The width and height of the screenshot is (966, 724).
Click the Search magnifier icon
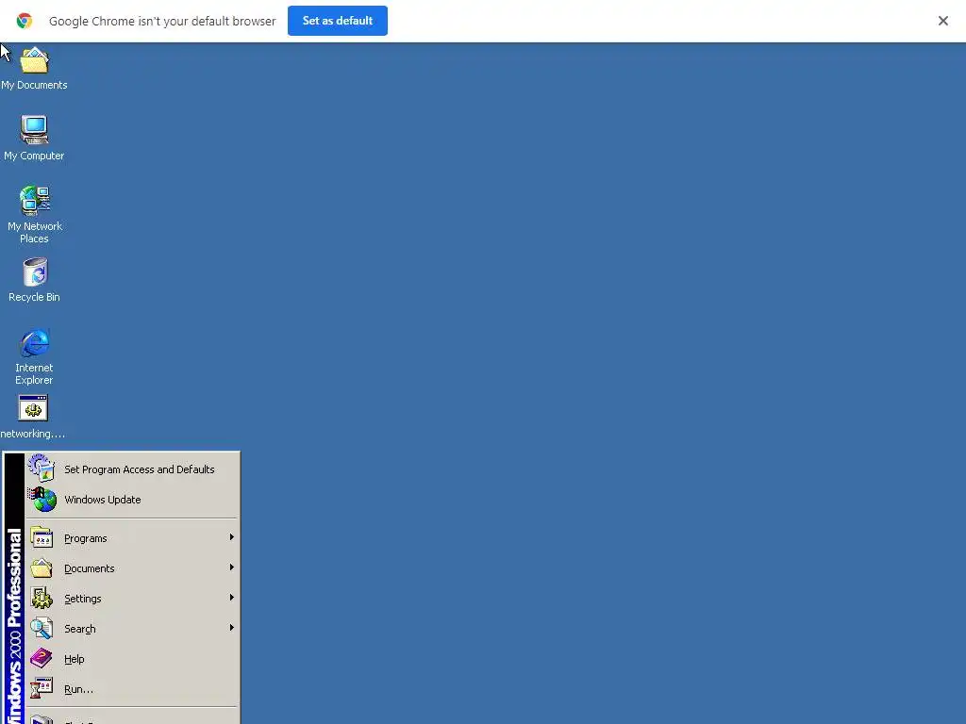pos(42,628)
